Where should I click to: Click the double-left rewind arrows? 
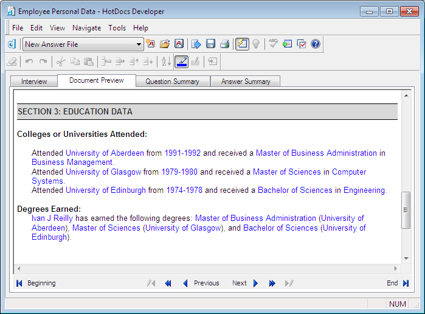(x=168, y=283)
